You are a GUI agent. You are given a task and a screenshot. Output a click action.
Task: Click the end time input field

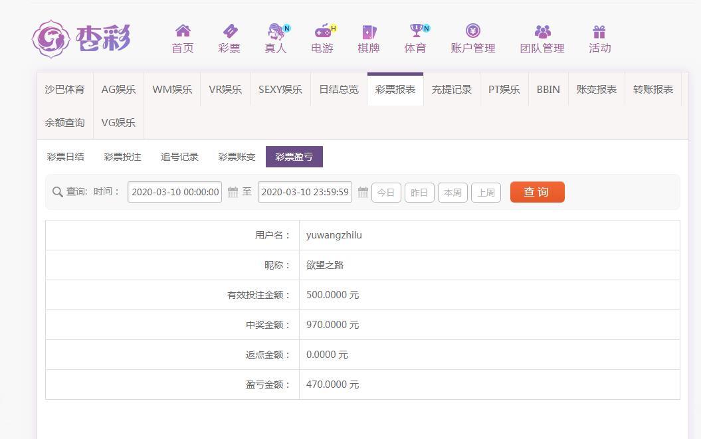(305, 192)
